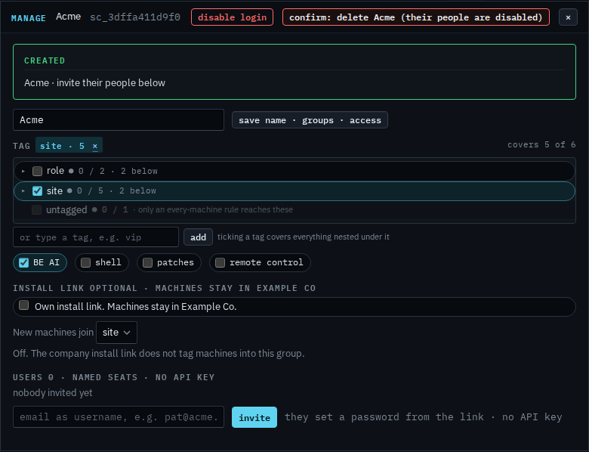Enable the remote control permission
Image resolution: width=589 pixels, height=452 pixels.
coord(220,262)
